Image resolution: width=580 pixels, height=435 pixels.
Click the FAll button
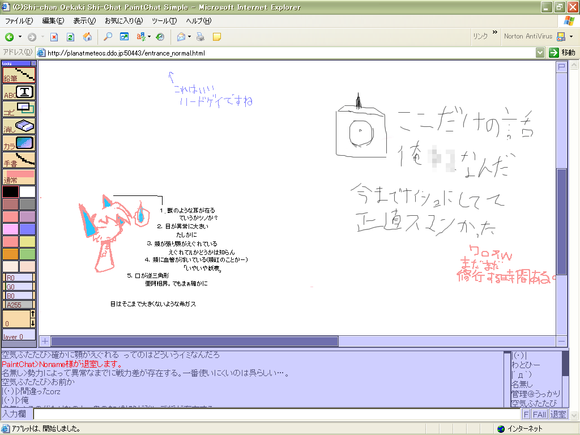(x=539, y=414)
